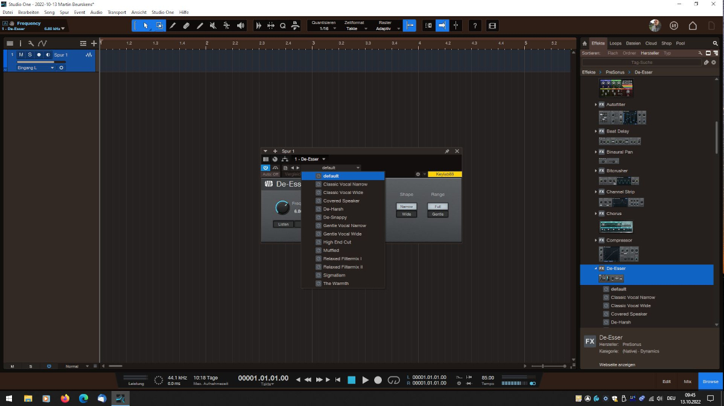Expand the Compressor effect in browser

(596, 240)
